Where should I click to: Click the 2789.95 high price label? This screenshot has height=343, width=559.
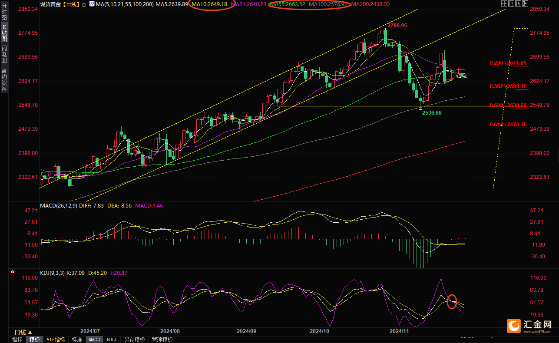(397, 26)
